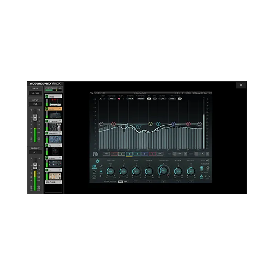274x274 pixels.
Task: Select band 2 node on EQ graph
Action: coord(151,124)
